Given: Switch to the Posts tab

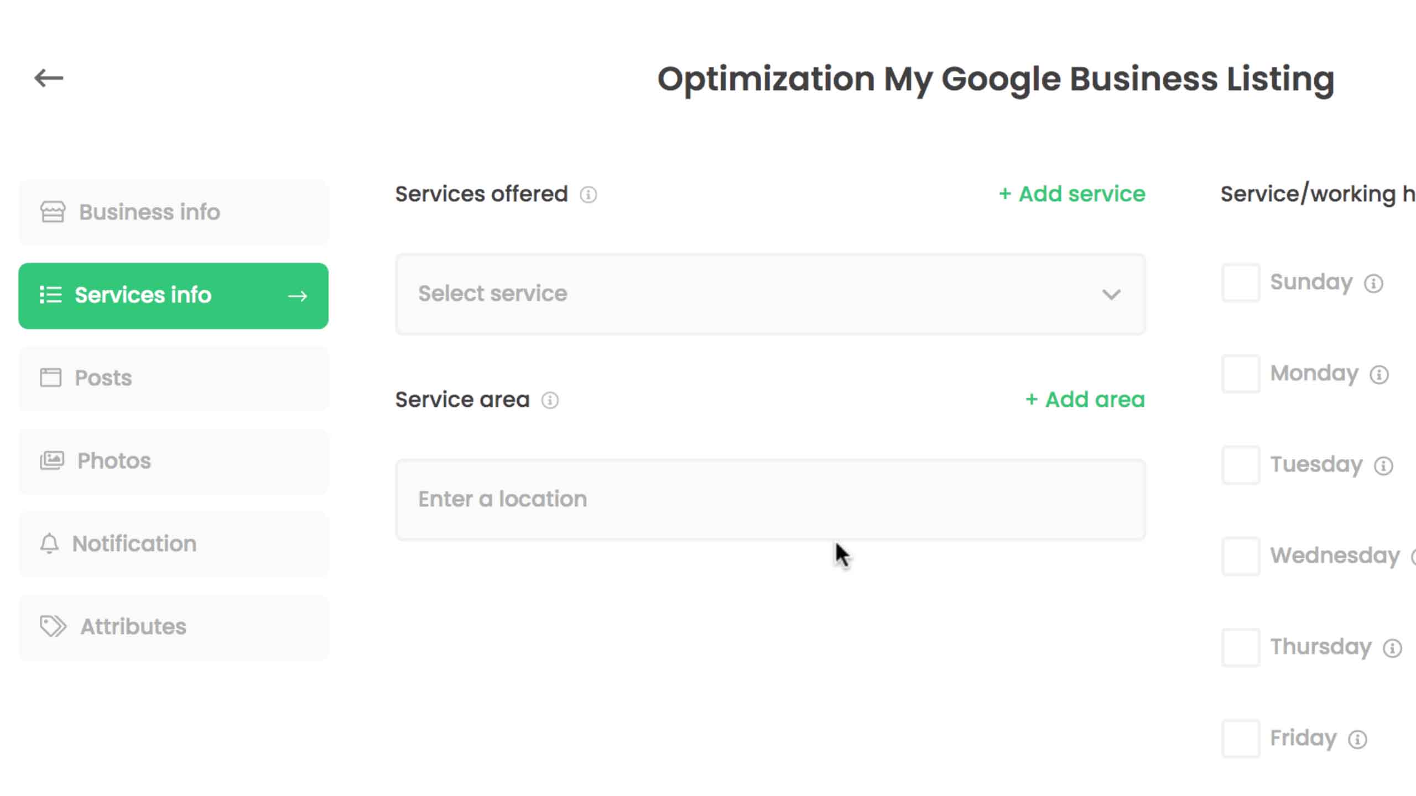Looking at the screenshot, I should tap(174, 379).
